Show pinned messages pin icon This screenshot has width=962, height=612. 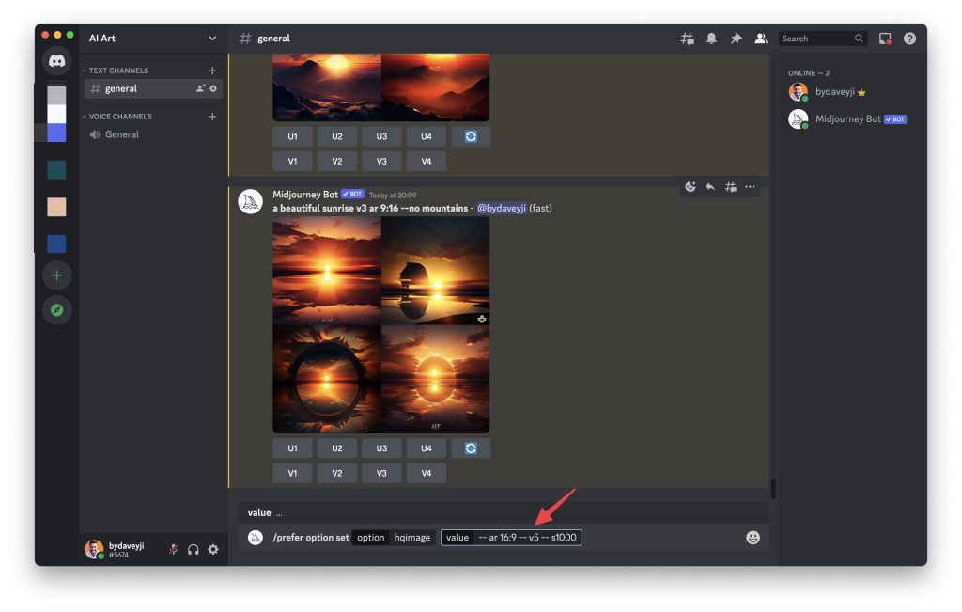pos(737,39)
